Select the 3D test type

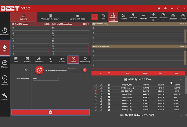click(x=50, y=60)
